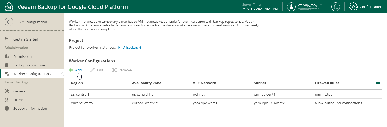Open the notifications bell icon
The image size is (387, 127).
[336, 7]
